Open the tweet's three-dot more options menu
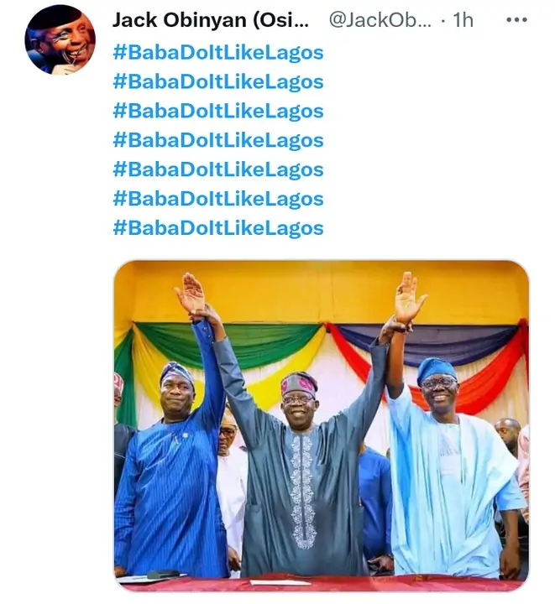This screenshot has width=555, height=604. [516, 20]
